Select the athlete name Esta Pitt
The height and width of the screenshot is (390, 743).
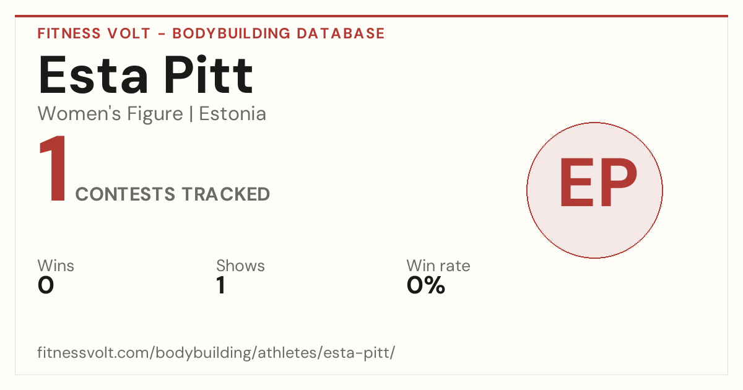point(146,76)
